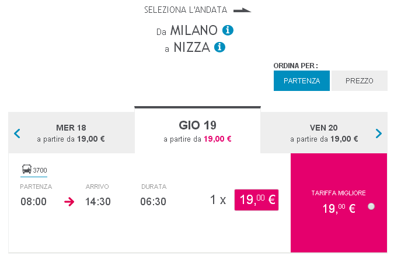
Task: Switch to the VEN 20 date tab
Action: (x=324, y=133)
